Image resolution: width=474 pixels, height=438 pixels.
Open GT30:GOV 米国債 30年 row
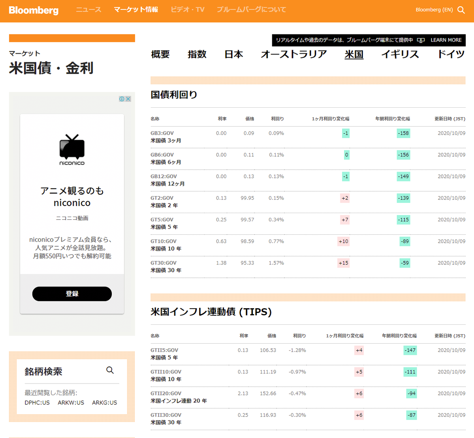(x=308, y=267)
